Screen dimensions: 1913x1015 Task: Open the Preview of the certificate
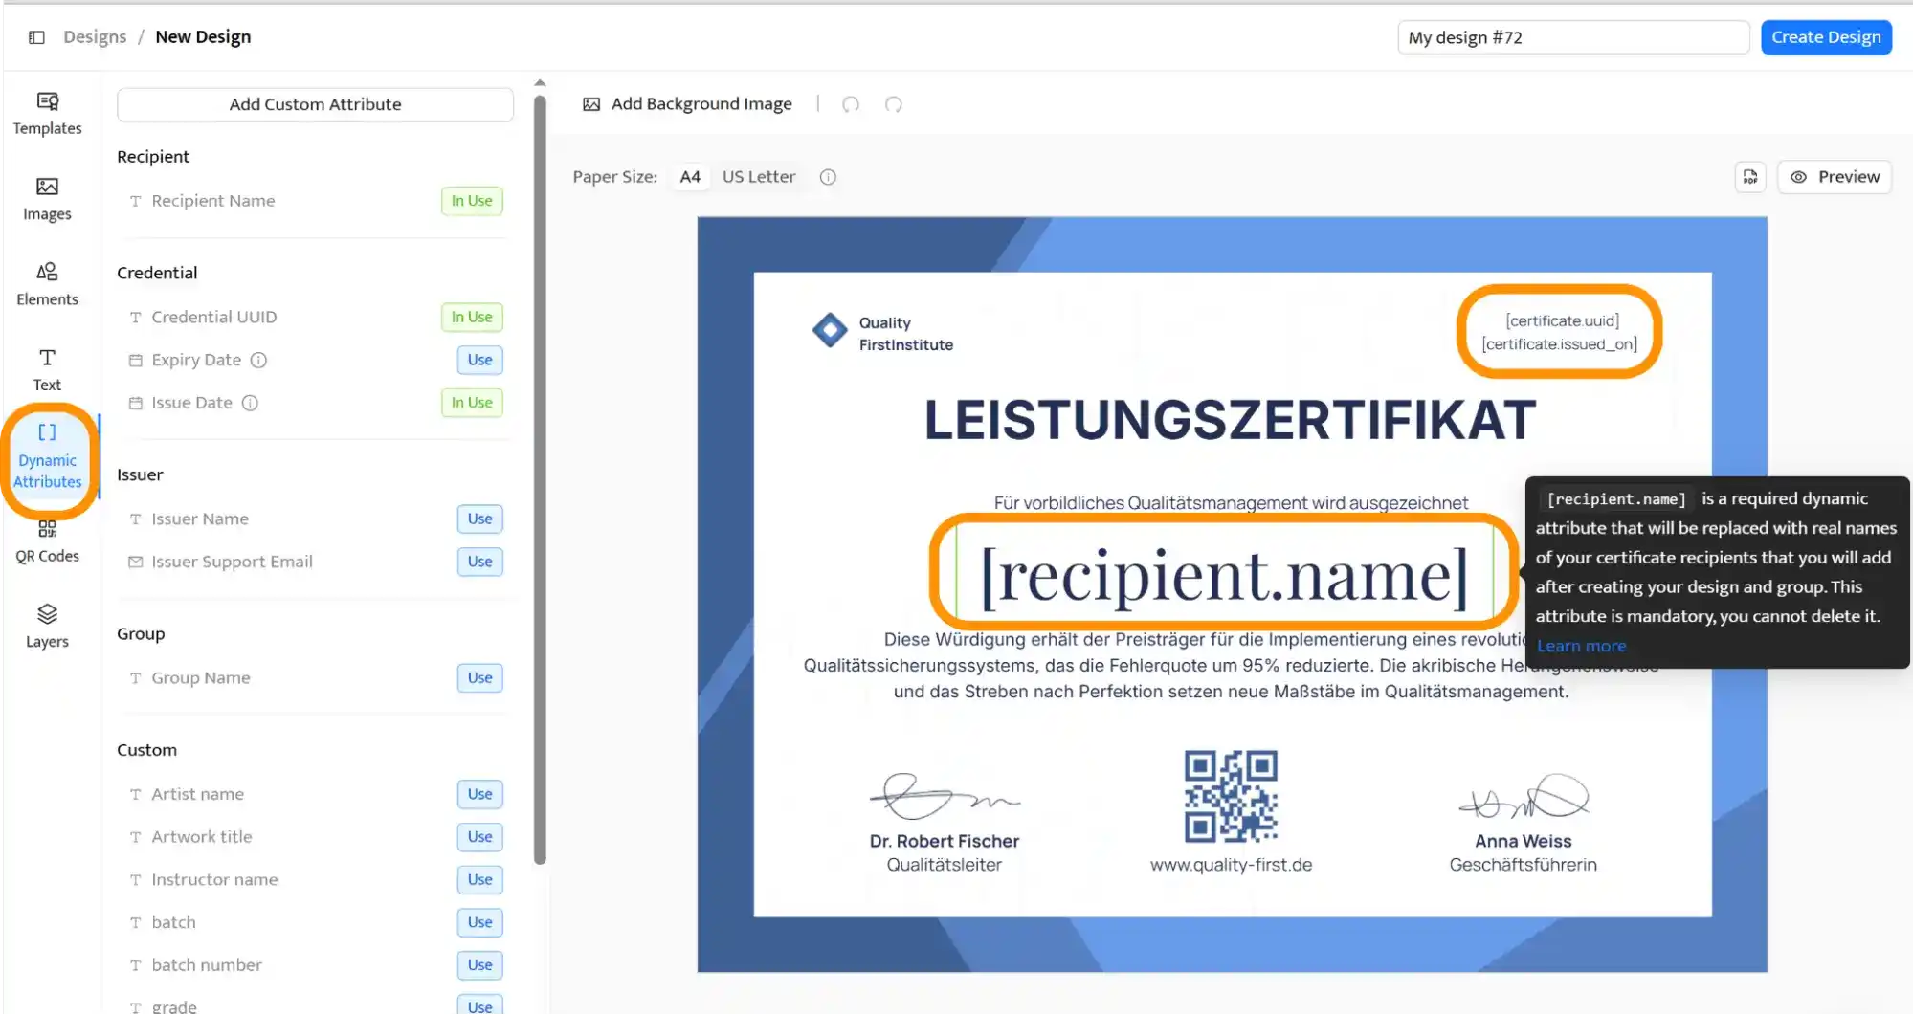[1834, 177]
